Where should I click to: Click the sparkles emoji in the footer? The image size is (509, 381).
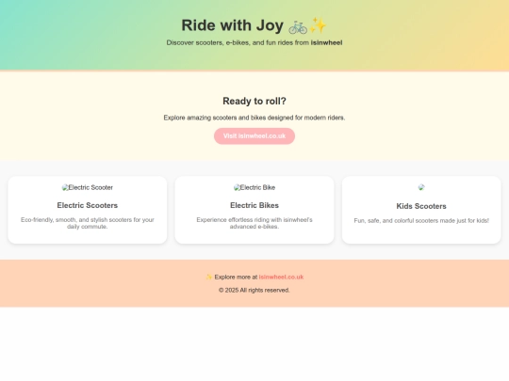tap(209, 277)
